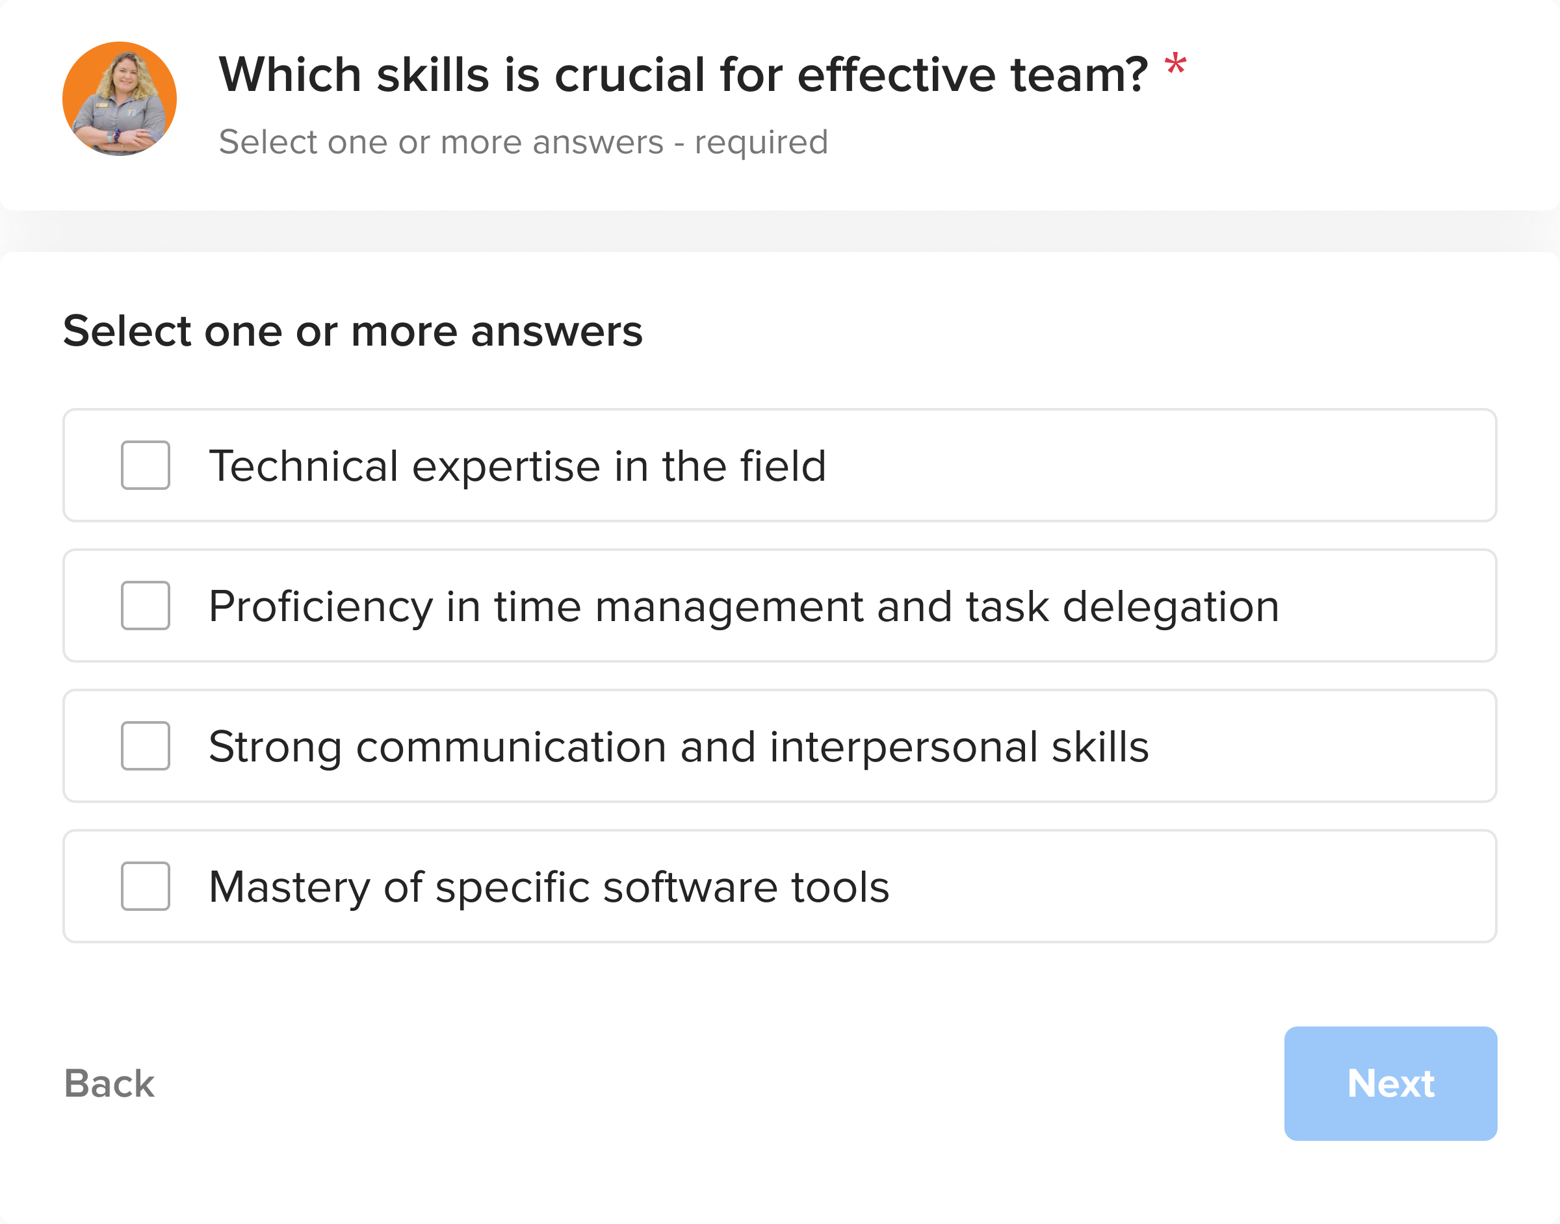Click the red required asterisk indicator

click(x=1176, y=66)
